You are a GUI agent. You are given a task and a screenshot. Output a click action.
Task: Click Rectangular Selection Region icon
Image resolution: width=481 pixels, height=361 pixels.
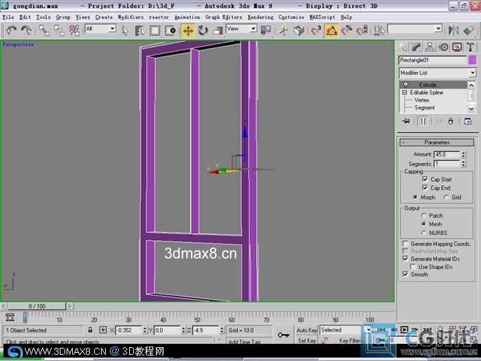(x=155, y=30)
